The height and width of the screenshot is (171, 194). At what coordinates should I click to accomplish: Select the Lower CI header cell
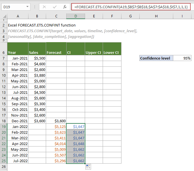(x=112, y=52)
